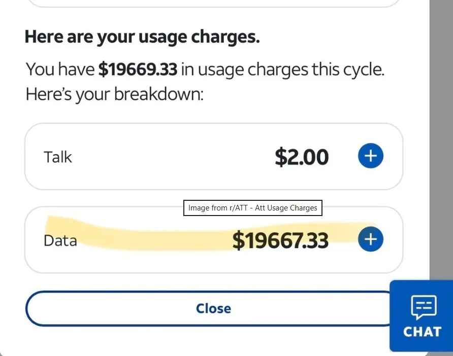Click the "Here's your breakdown:" text
Viewport: 453px width, 356px height.
(x=114, y=94)
